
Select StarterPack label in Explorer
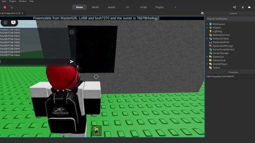pos(219,60)
